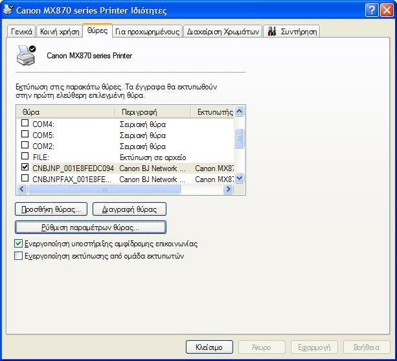Image resolution: width=397 pixels, height=361 pixels.
Task: Click the Διαγραφή θύρας button
Action: 130,209
